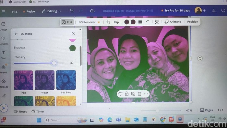Click the Animate button
The image size is (227, 128).
point(173,21)
